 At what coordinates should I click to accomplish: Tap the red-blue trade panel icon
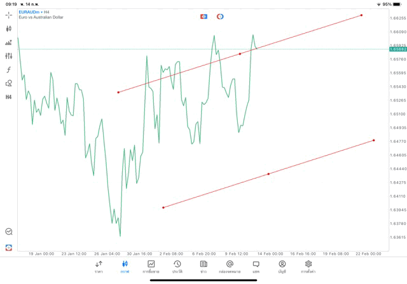coord(204,16)
